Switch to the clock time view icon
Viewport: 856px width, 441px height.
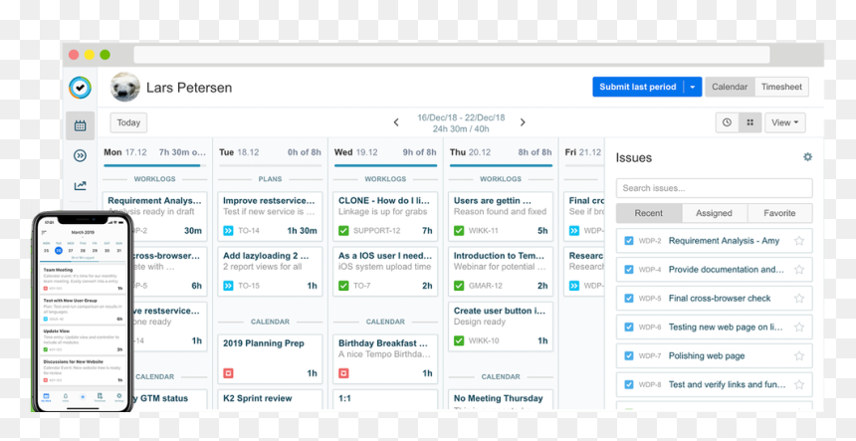728,122
